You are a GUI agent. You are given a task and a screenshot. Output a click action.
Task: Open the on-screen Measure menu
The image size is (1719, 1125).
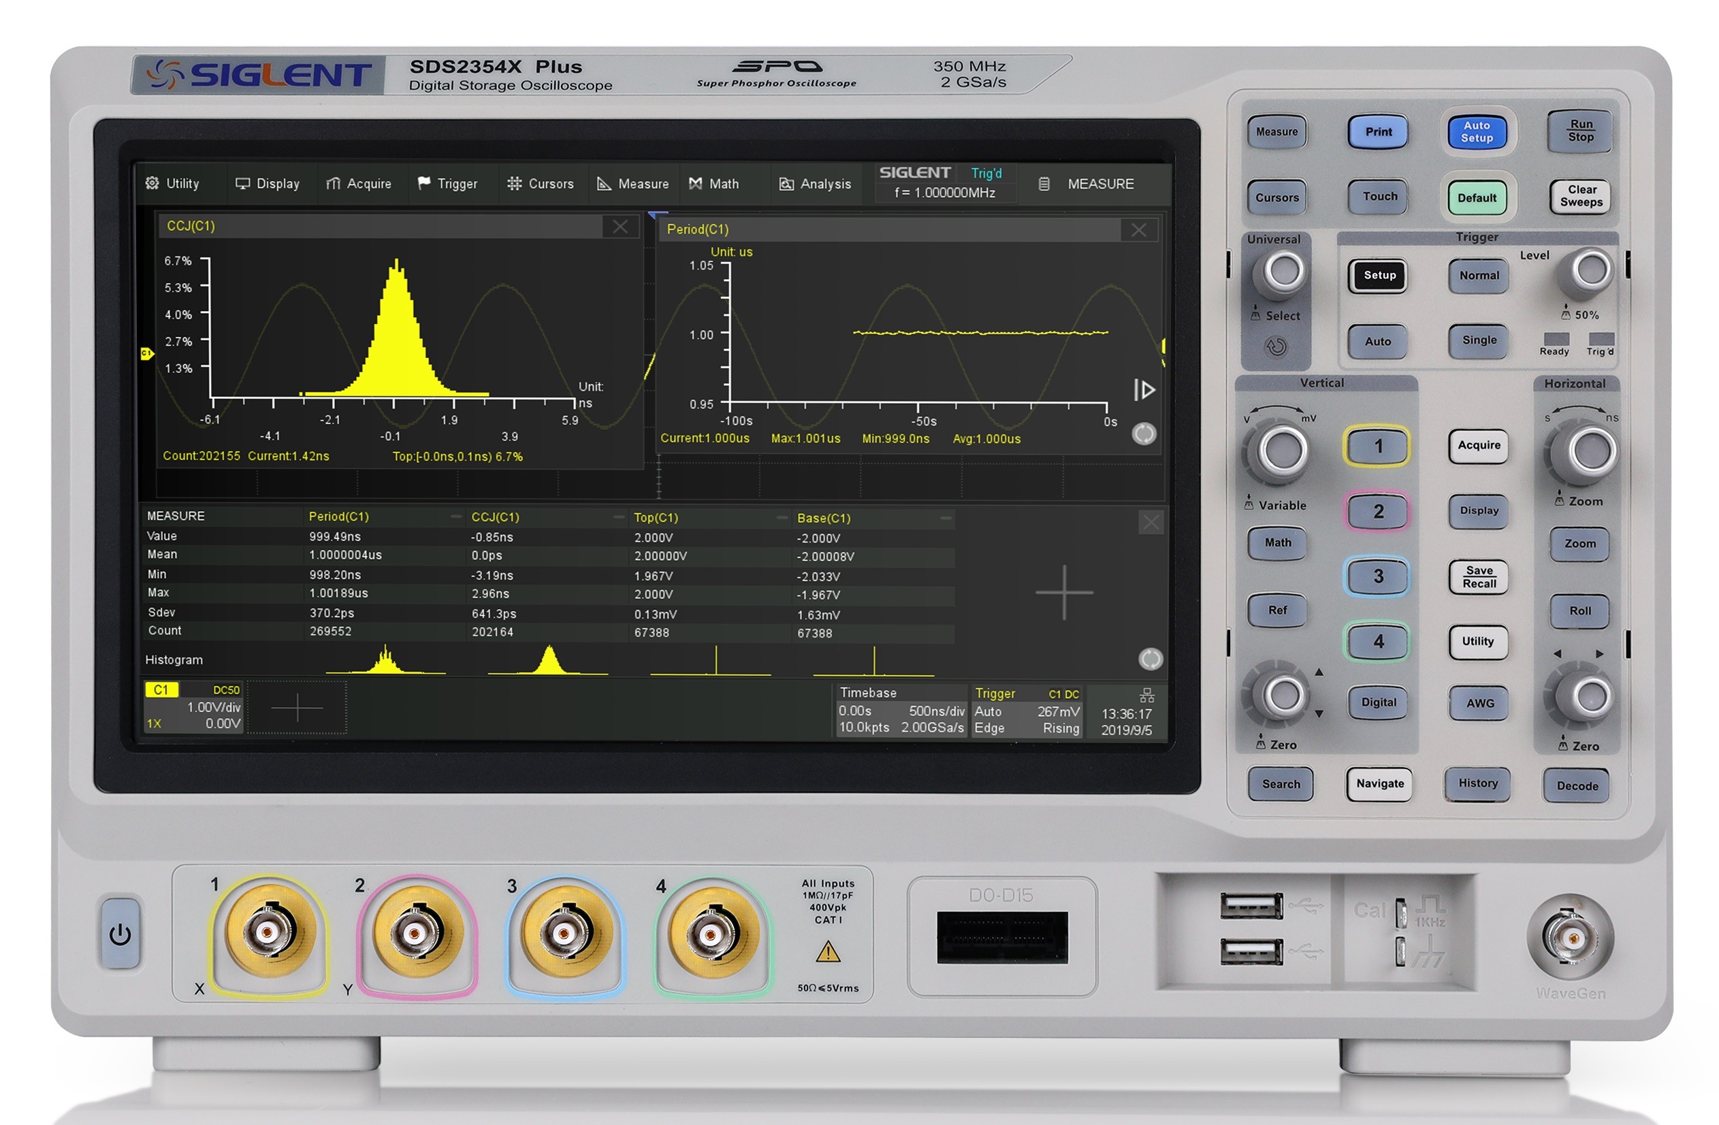[x=632, y=183]
